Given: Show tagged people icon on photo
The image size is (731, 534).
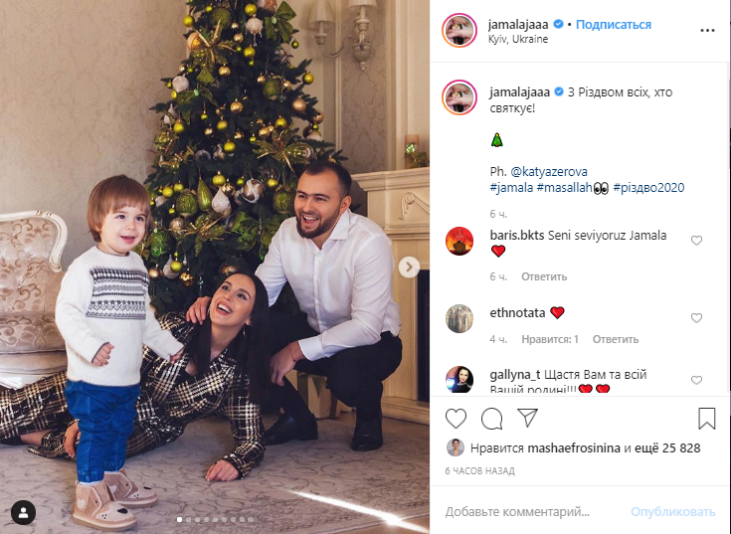Looking at the screenshot, I should point(23,512).
